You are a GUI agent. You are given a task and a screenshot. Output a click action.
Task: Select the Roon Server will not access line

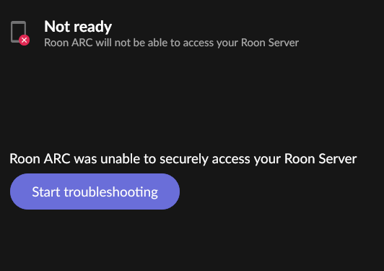172,43
